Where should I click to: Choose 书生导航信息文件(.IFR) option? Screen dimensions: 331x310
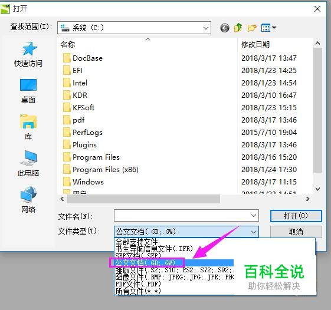pos(154,249)
